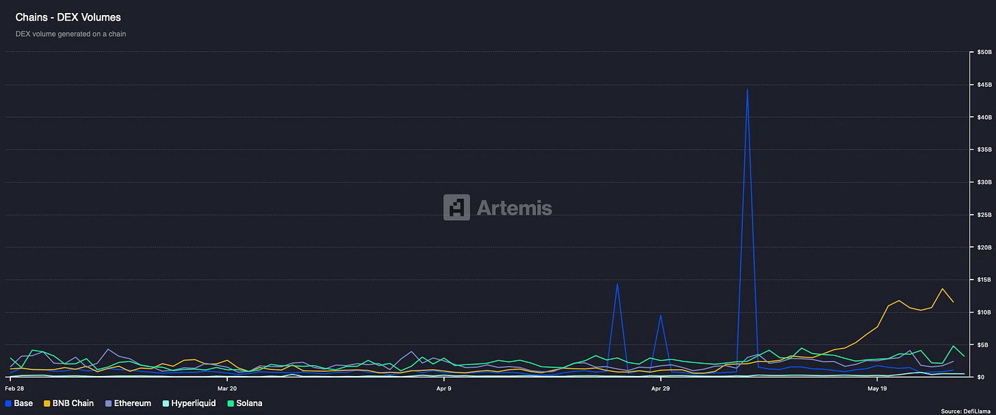Toggle the Base series in legend

coord(19,403)
